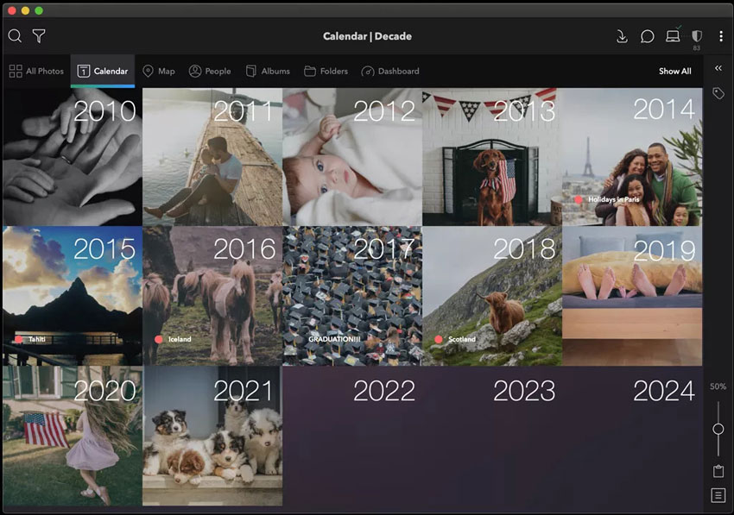Open the search tool

[14, 36]
